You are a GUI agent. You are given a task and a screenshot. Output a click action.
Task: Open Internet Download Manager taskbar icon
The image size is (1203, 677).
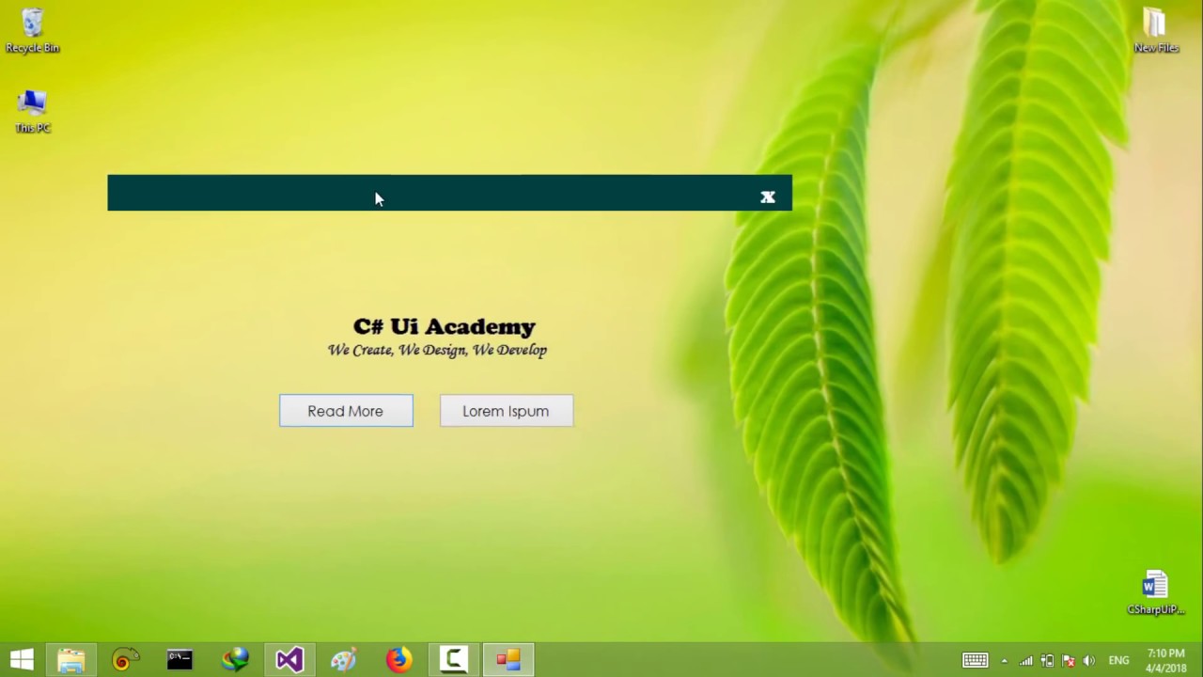(x=235, y=660)
